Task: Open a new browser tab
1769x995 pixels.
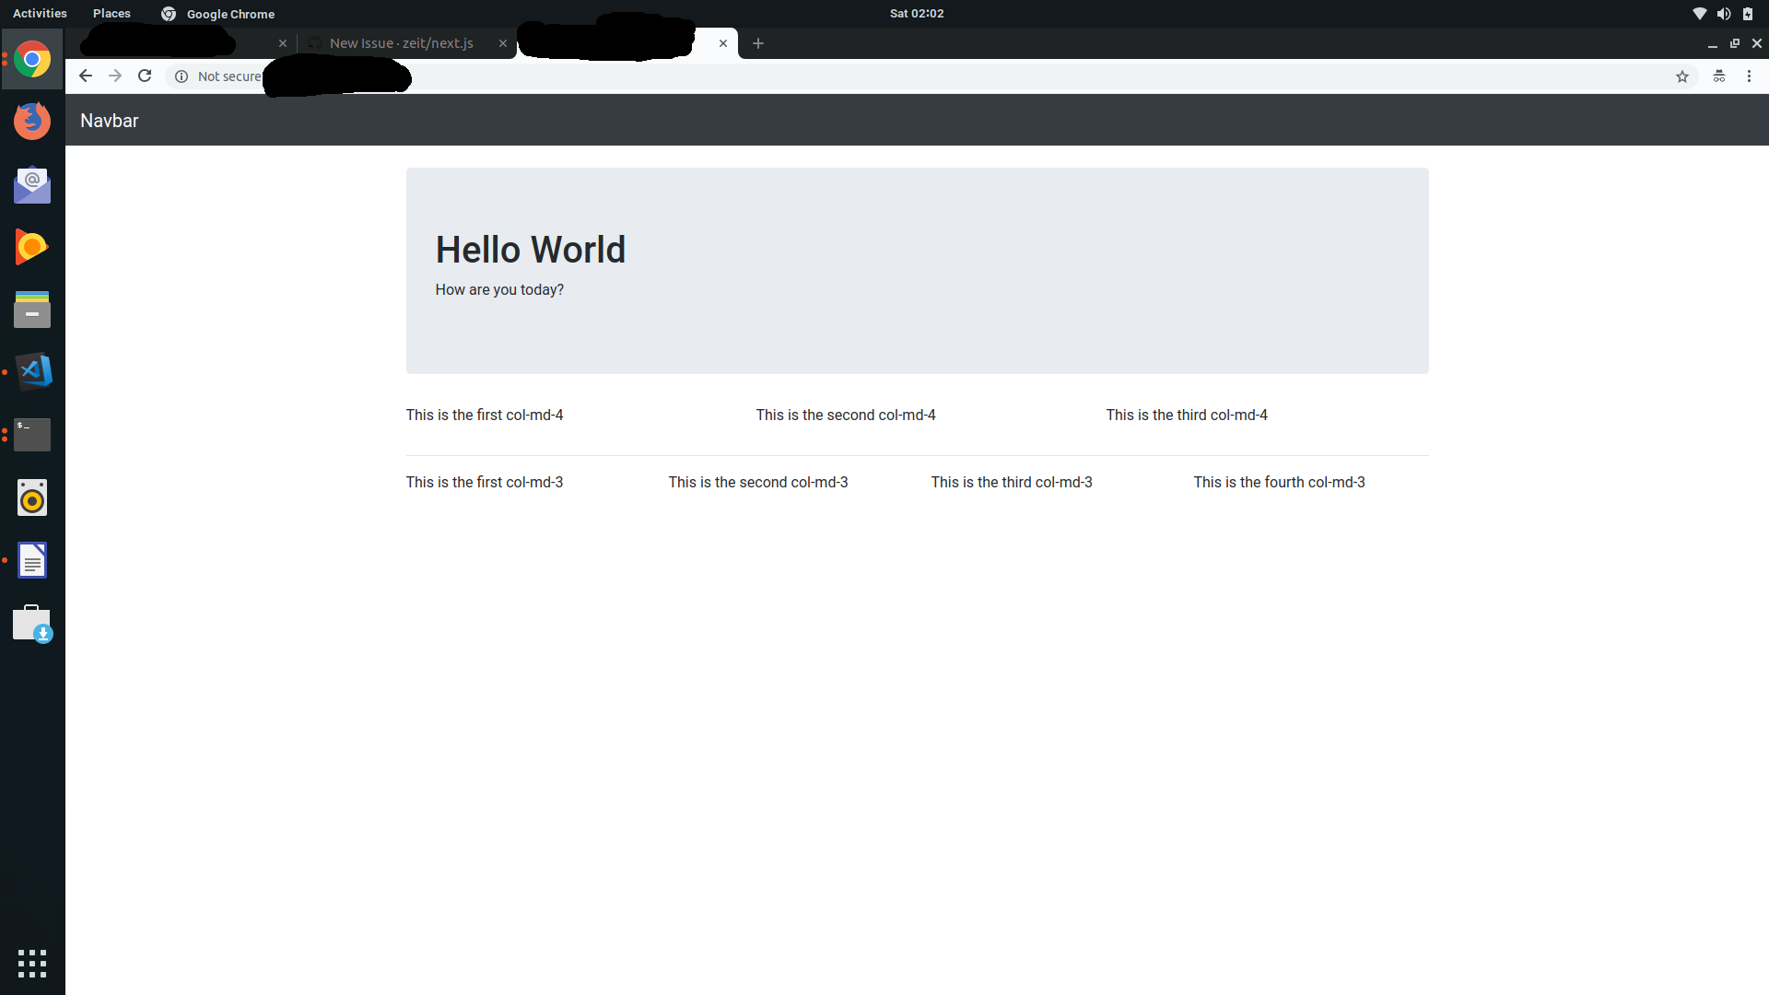Action: pyautogui.click(x=758, y=43)
